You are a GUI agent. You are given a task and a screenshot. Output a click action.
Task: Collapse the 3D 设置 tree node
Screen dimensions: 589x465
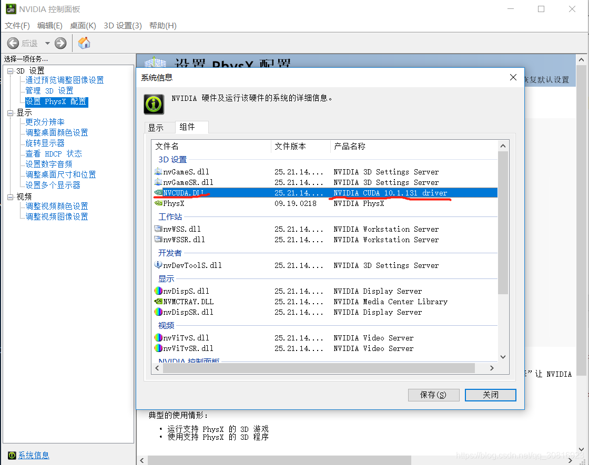[x=10, y=71]
